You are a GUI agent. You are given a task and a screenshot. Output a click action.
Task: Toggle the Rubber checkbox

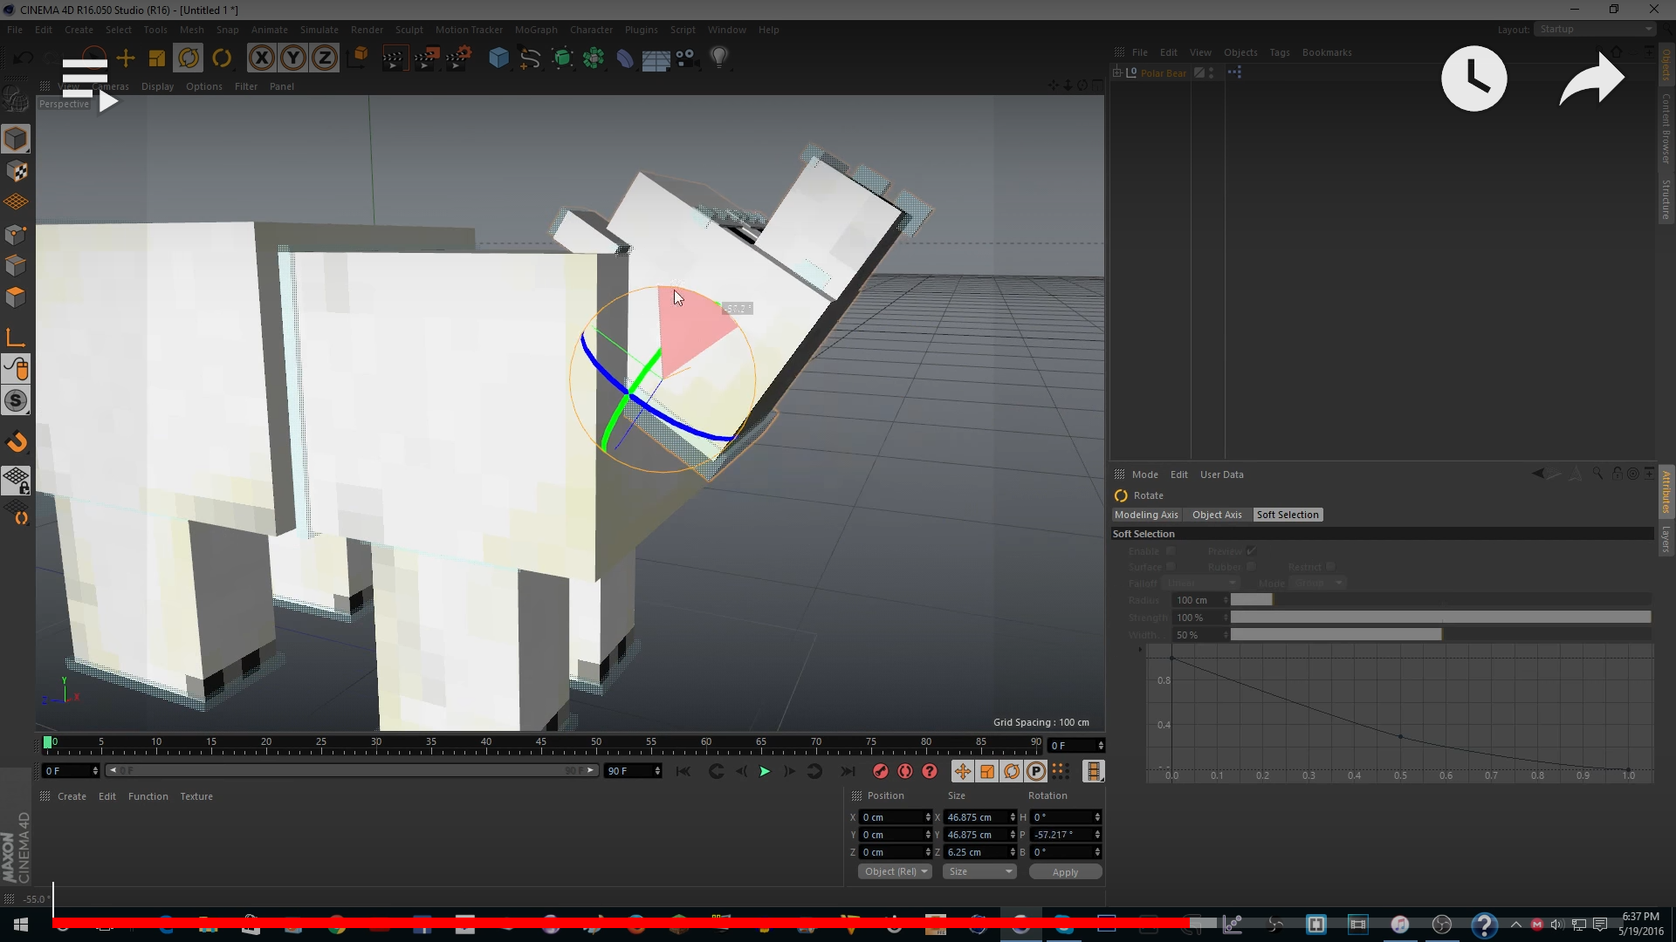(x=1251, y=567)
